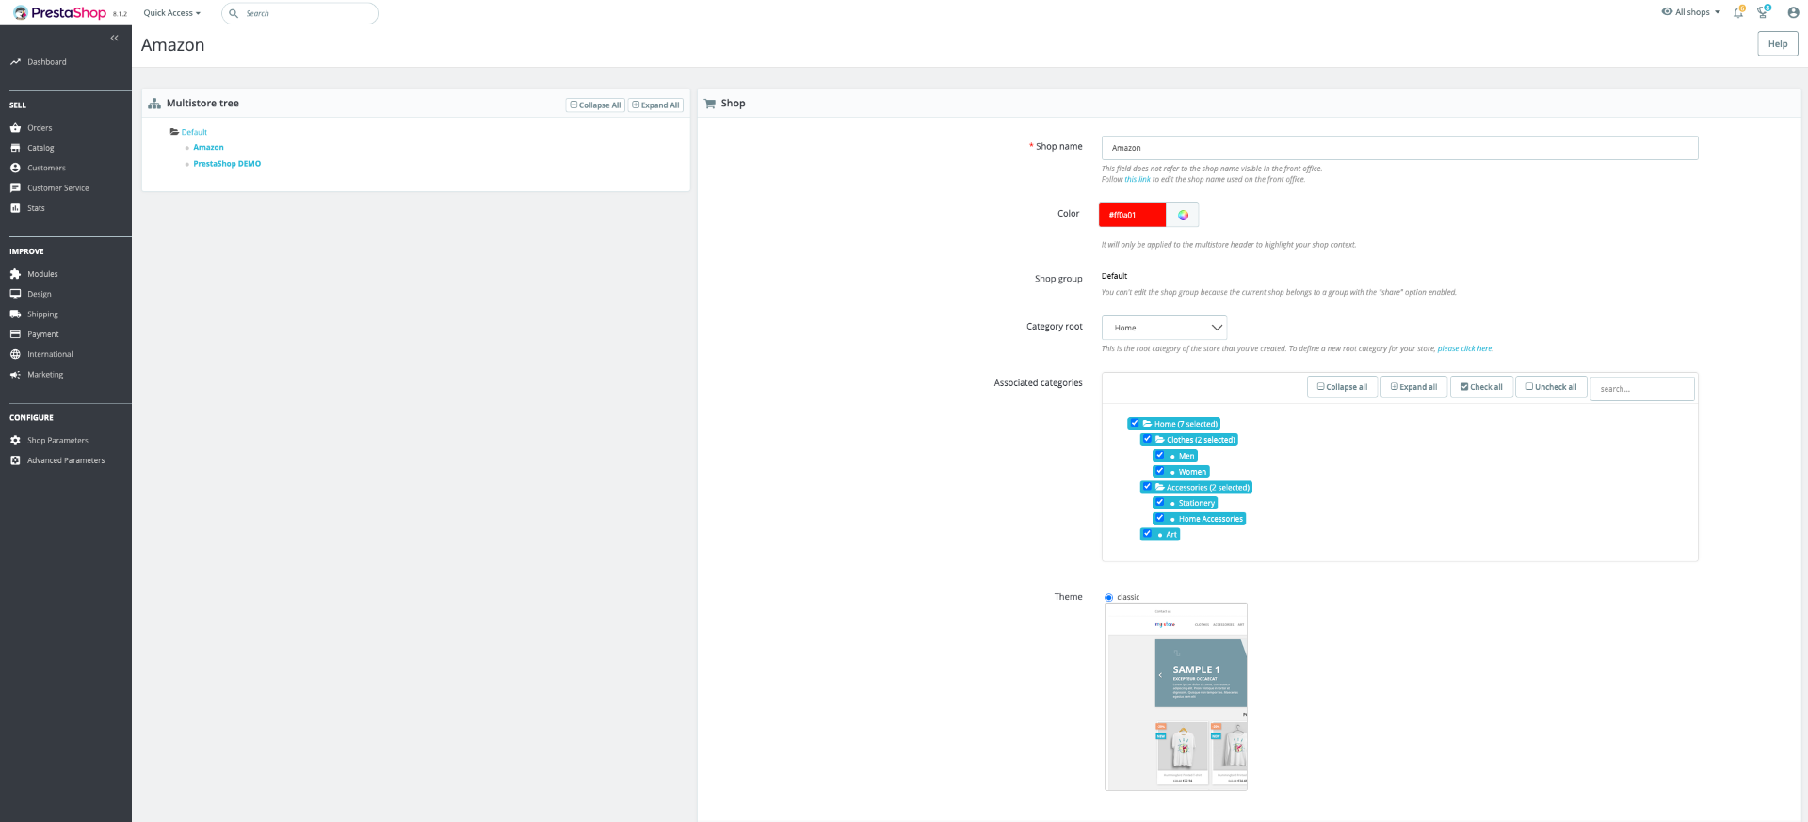Select the Amazon shop in the tree
1808x822 pixels.
point(208,148)
